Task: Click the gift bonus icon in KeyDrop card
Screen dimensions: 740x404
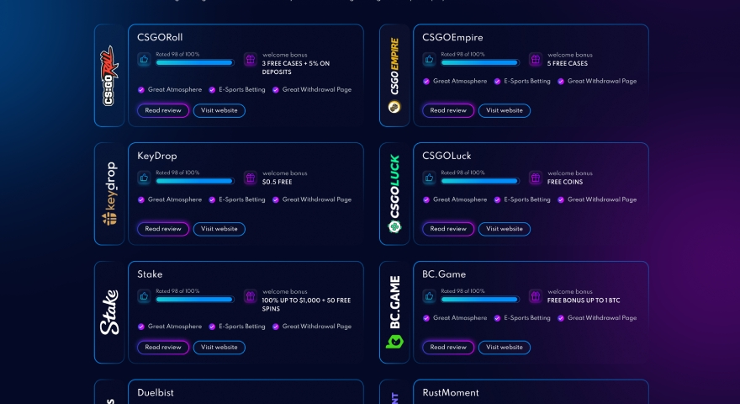Action: pos(250,178)
